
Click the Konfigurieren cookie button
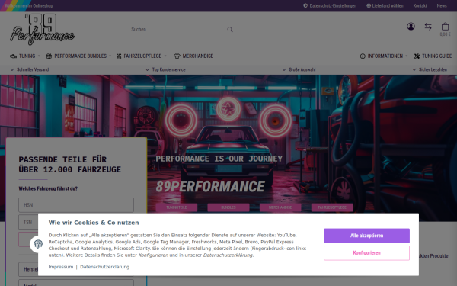click(366, 253)
